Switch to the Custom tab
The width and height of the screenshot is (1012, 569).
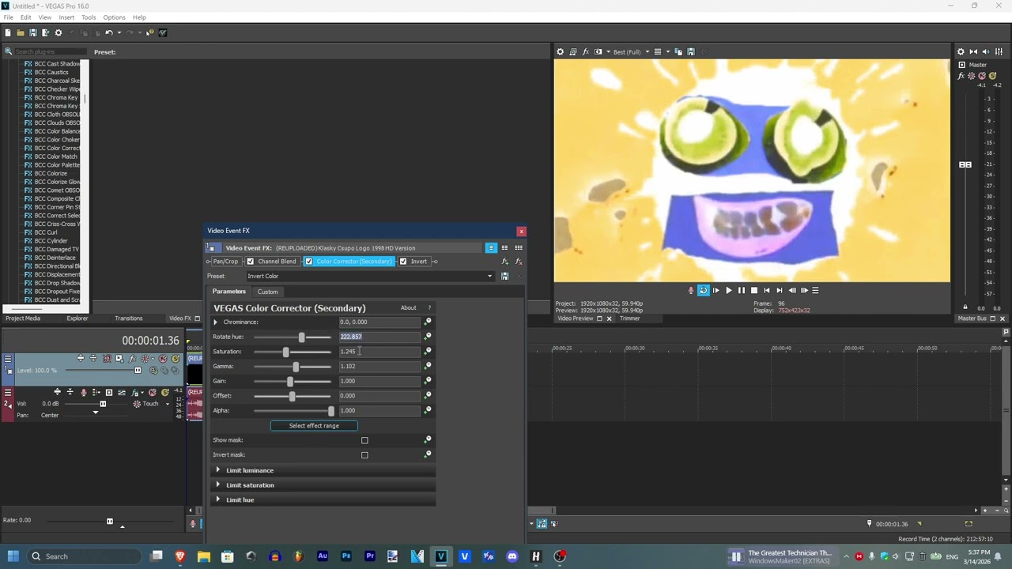coord(267,292)
